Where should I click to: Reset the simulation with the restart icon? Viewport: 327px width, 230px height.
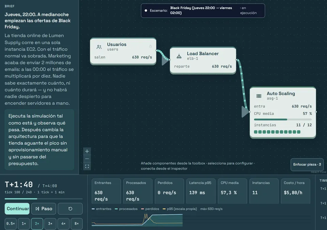coord(70,209)
